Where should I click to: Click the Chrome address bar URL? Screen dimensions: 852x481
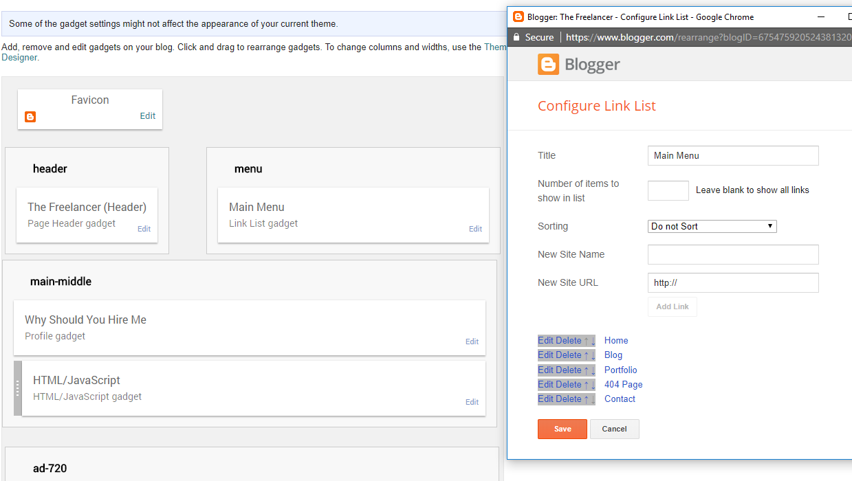(708, 37)
